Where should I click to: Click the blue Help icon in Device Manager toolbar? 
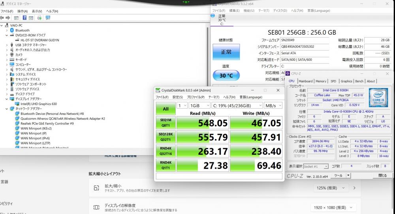[x=24, y=18]
